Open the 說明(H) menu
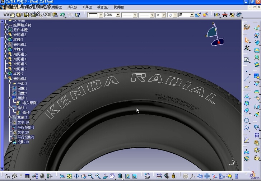 point(119,7)
